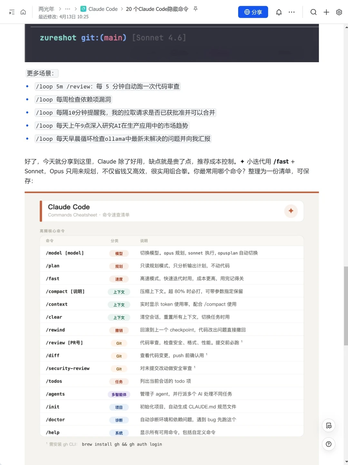Image resolution: width=348 pixels, height=465 pixels.
Task: Create new item with plus icon
Action: click(x=326, y=12)
